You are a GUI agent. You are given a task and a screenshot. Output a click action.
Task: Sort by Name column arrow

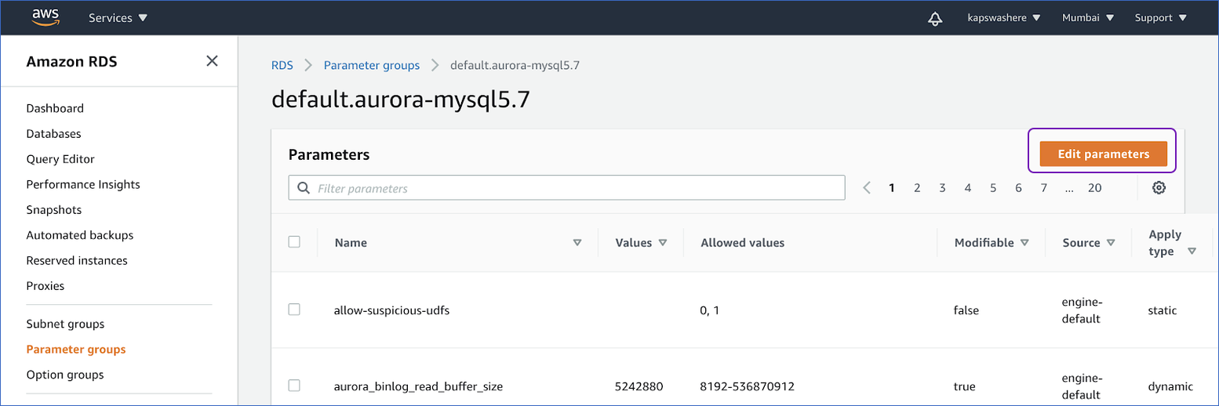coord(577,243)
